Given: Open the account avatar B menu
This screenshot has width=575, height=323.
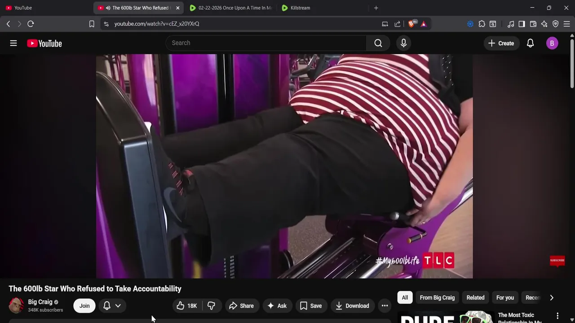Looking at the screenshot, I should point(552,43).
